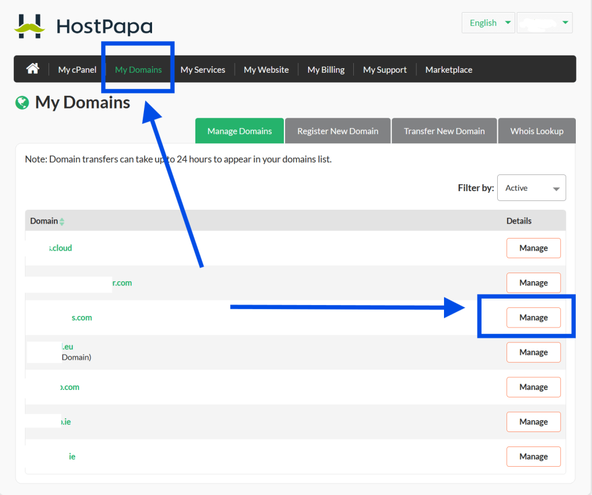Open the My Services navigation item
This screenshot has height=495, width=592.
203,69
